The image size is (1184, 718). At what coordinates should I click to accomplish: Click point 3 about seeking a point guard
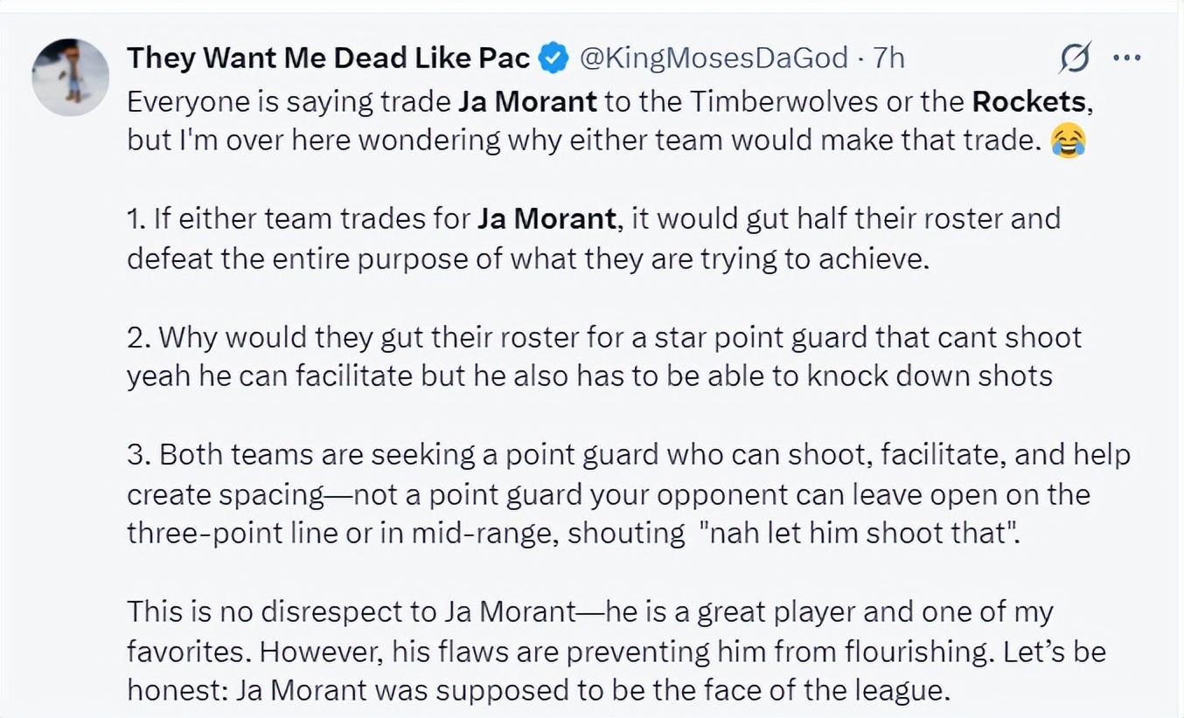[x=628, y=454]
